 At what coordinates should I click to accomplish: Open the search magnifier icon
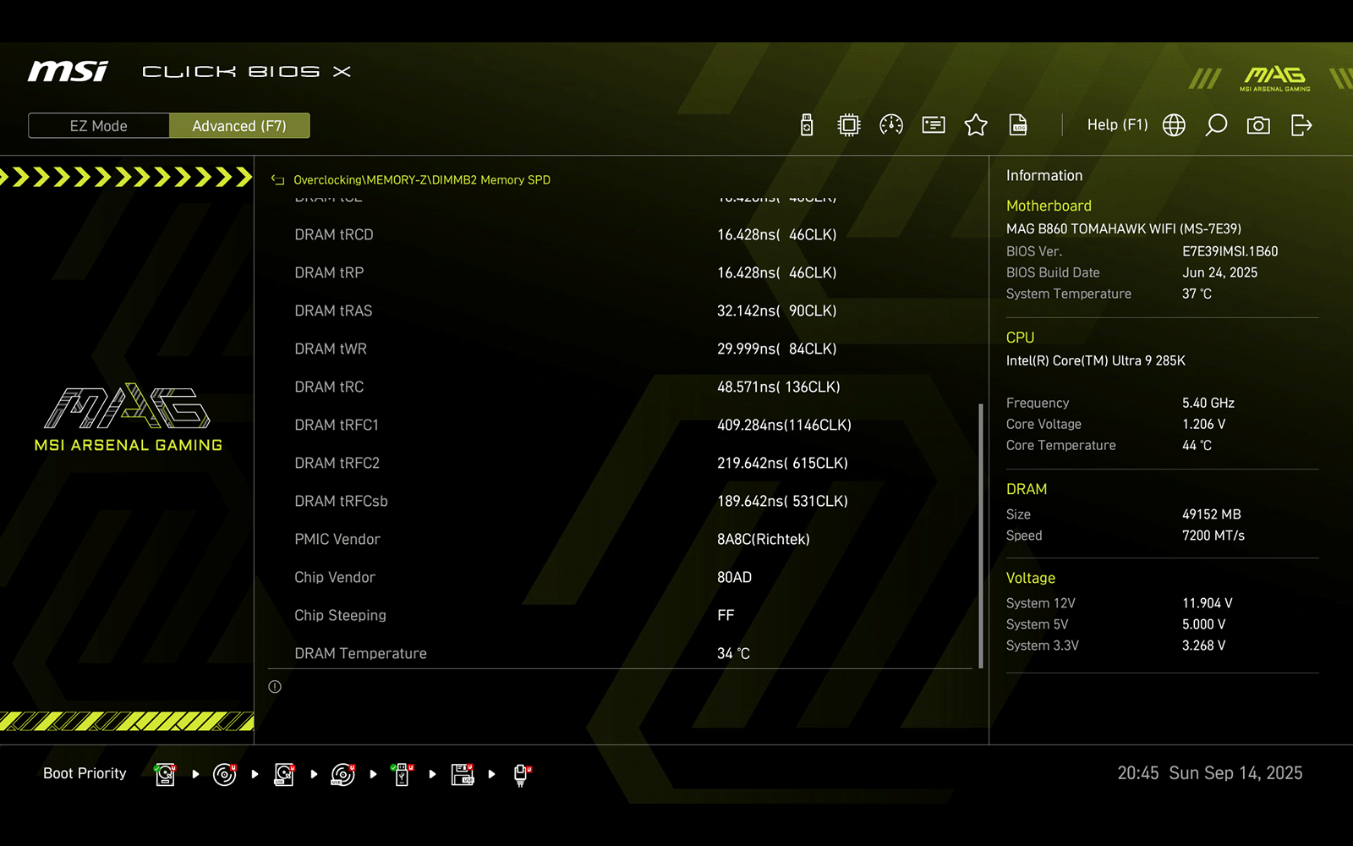coord(1216,125)
